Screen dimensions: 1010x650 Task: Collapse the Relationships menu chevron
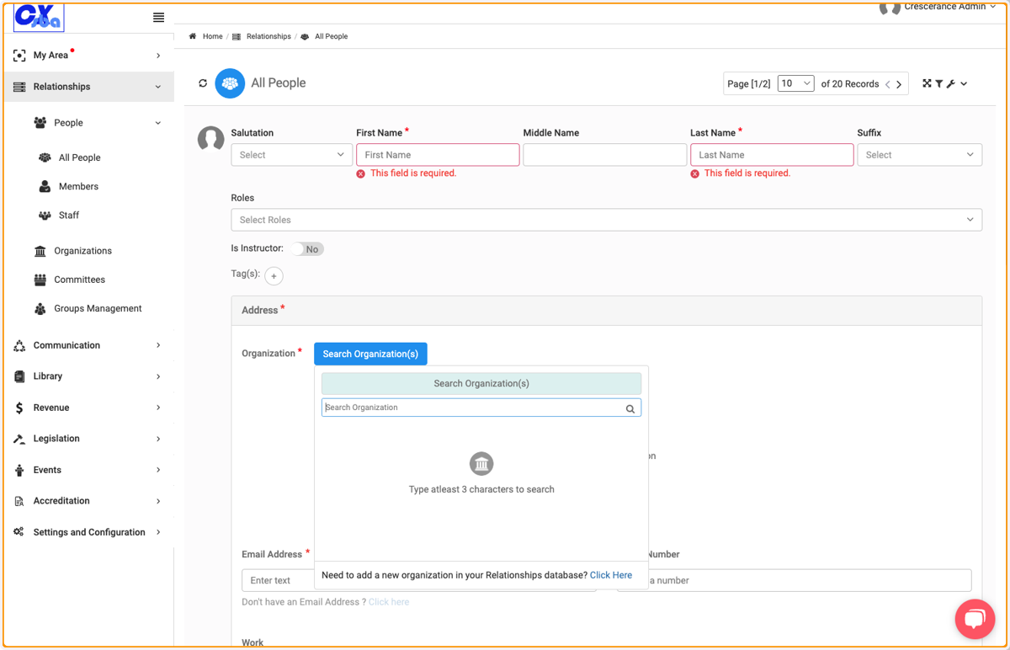(158, 87)
